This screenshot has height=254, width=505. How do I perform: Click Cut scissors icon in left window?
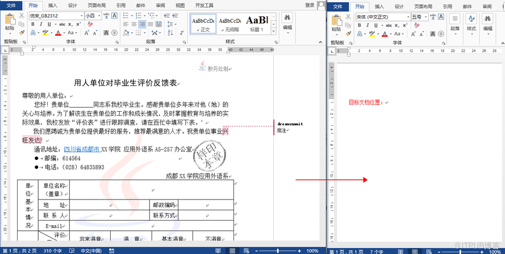click(22, 16)
